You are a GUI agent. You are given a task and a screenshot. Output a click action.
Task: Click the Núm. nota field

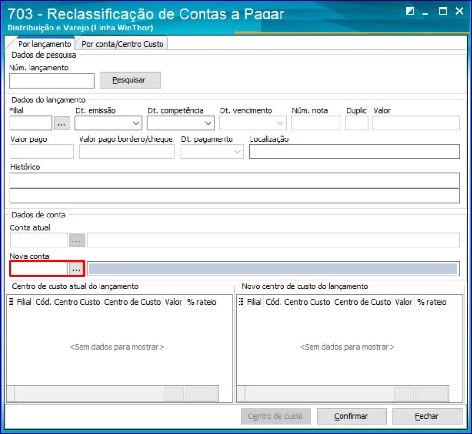click(x=316, y=123)
